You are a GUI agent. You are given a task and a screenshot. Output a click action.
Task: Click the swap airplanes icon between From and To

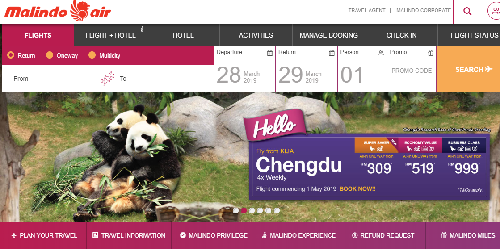pos(108,78)
